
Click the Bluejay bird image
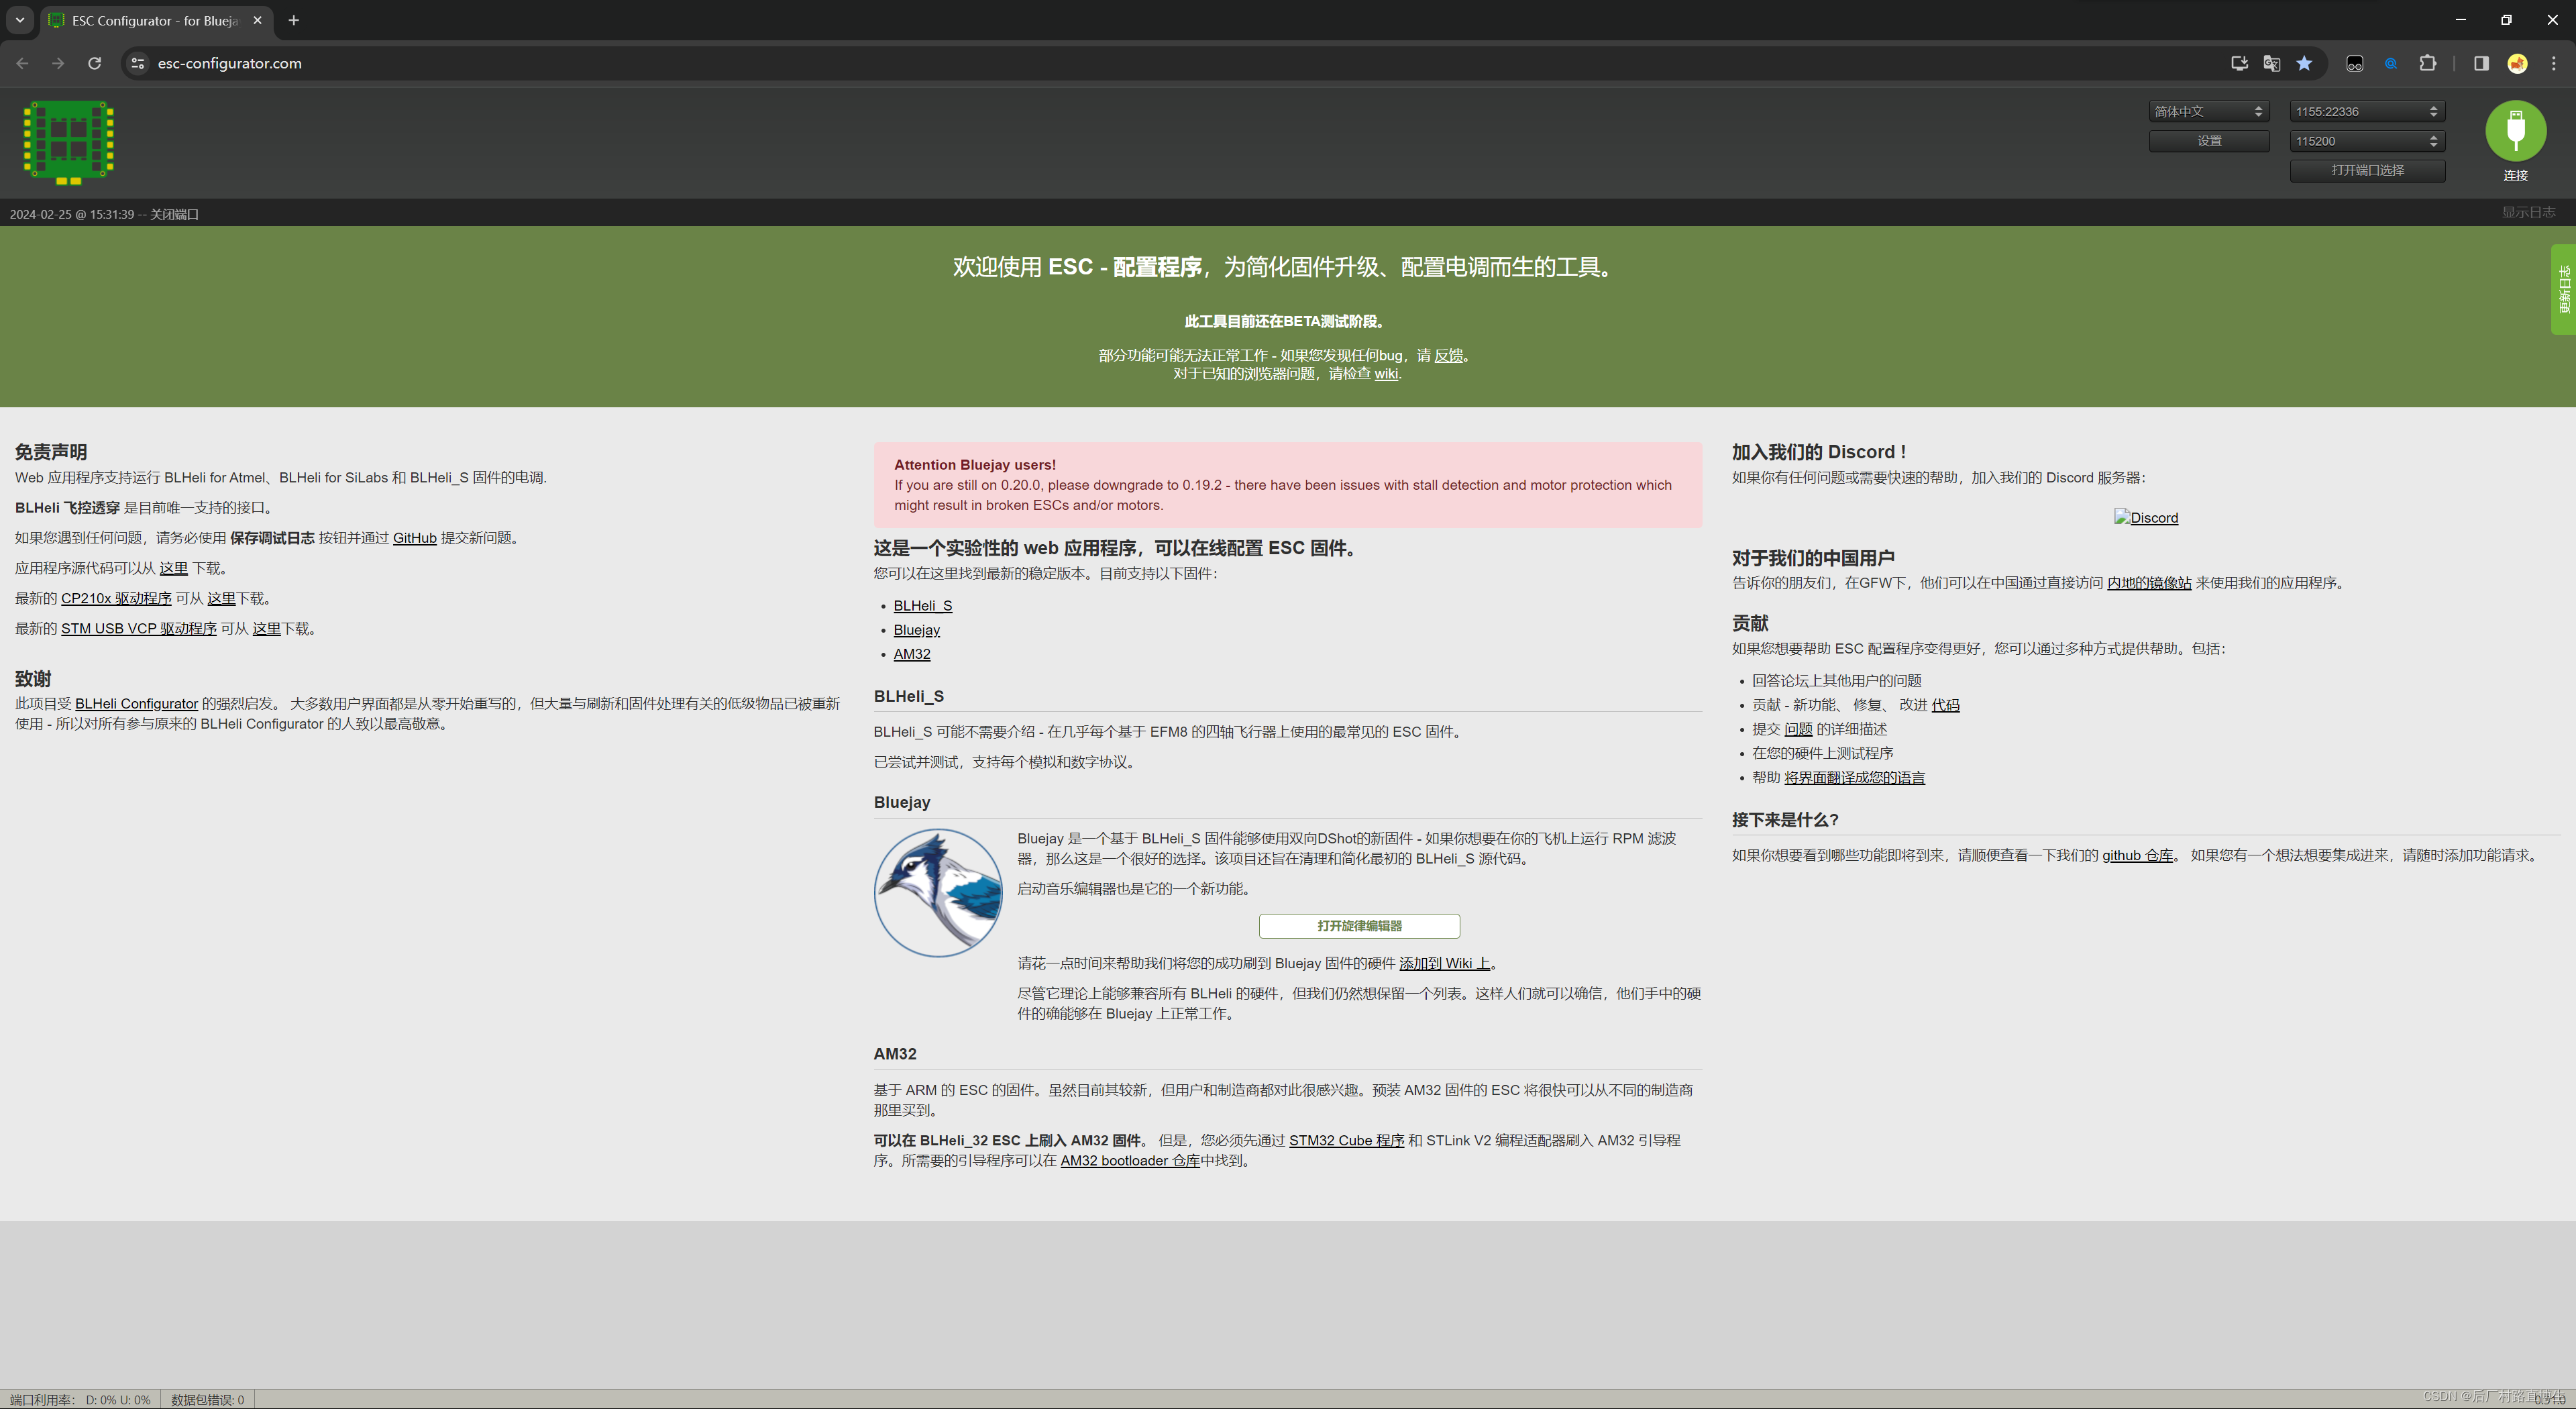tap(937, 892)
